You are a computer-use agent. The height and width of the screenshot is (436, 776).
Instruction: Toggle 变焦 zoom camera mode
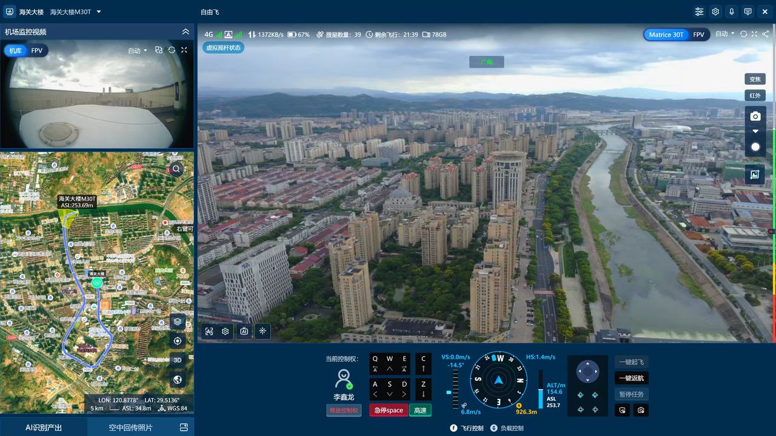[755, 79]
